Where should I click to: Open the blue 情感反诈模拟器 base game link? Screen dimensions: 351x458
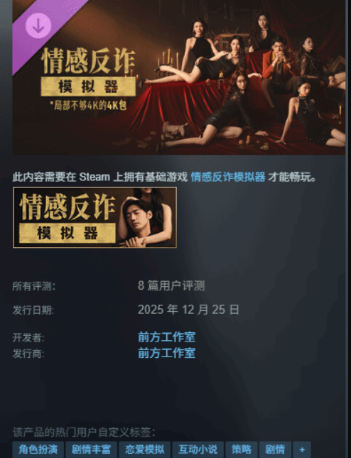click(228, 177)
